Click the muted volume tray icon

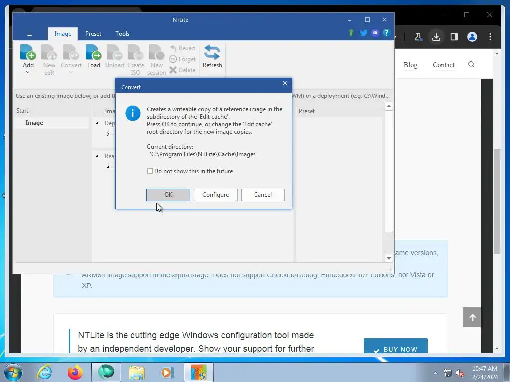click(x=460, y=373)
